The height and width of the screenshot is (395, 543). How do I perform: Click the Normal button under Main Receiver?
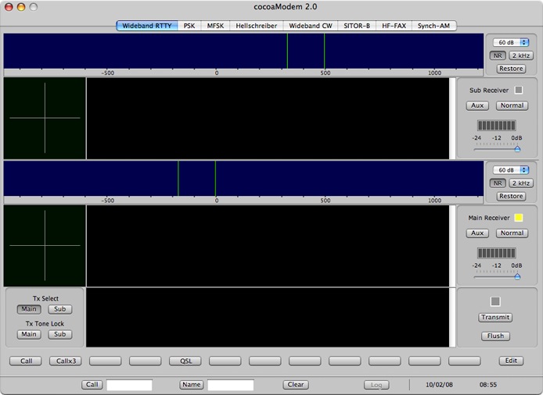(512, 233)
